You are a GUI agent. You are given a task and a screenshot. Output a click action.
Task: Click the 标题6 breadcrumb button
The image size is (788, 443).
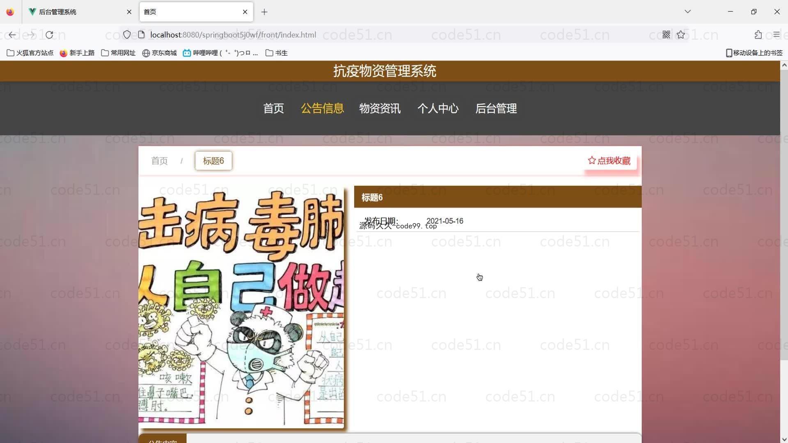pyautogui.click(x=213, y=161)
